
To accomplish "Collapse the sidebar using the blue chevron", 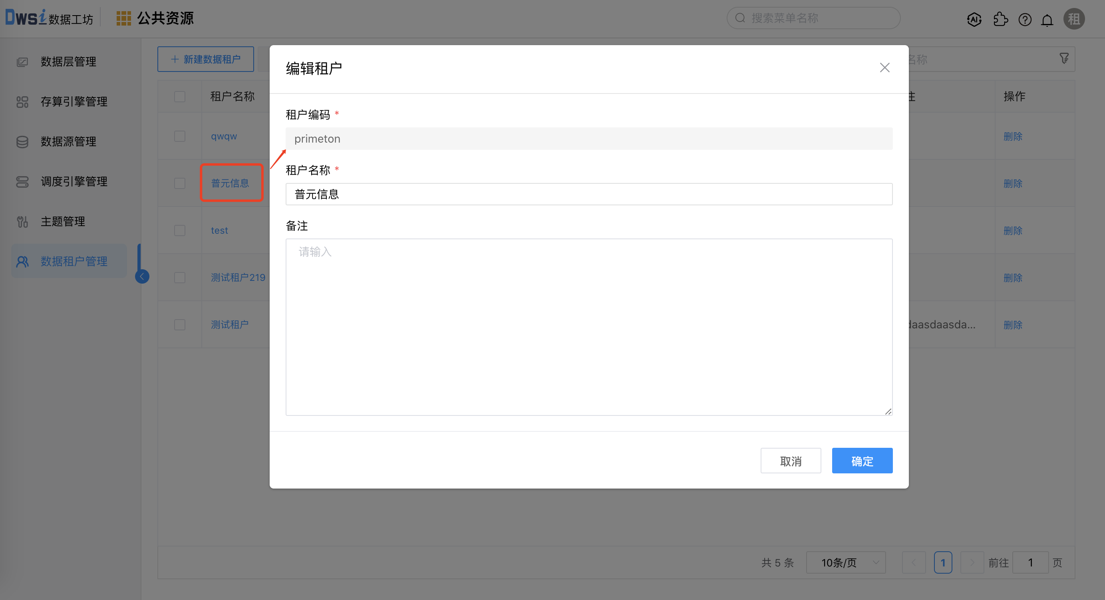I will [x=142, y=276].
